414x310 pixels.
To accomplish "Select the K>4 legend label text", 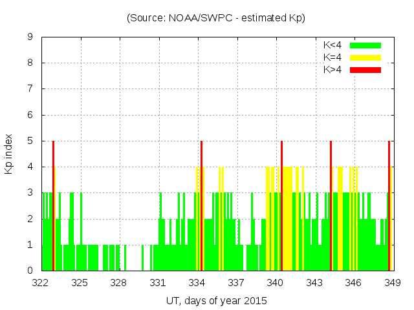I will click(x=333, y=69).
